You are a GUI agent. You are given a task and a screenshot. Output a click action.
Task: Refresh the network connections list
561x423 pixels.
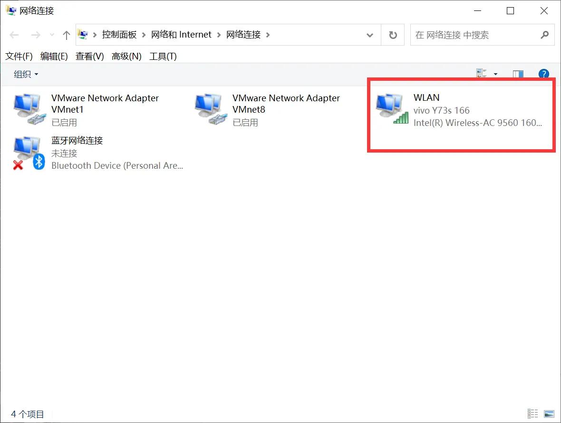pyautogui.click(x=393, y=35)
